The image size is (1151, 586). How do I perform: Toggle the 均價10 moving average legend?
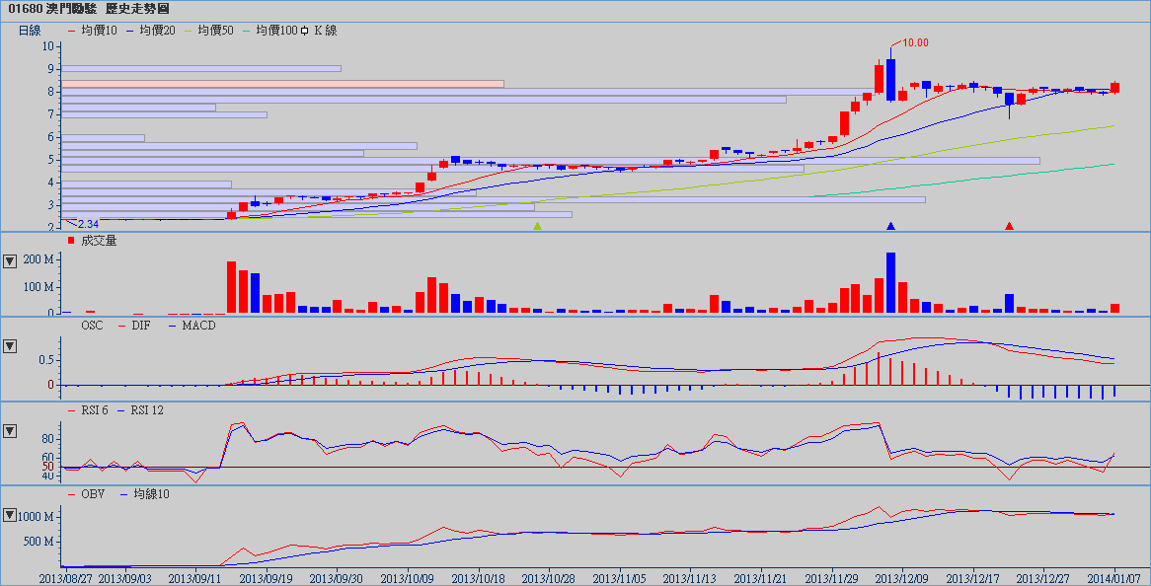pyautogui.click(x=93, y=31)
